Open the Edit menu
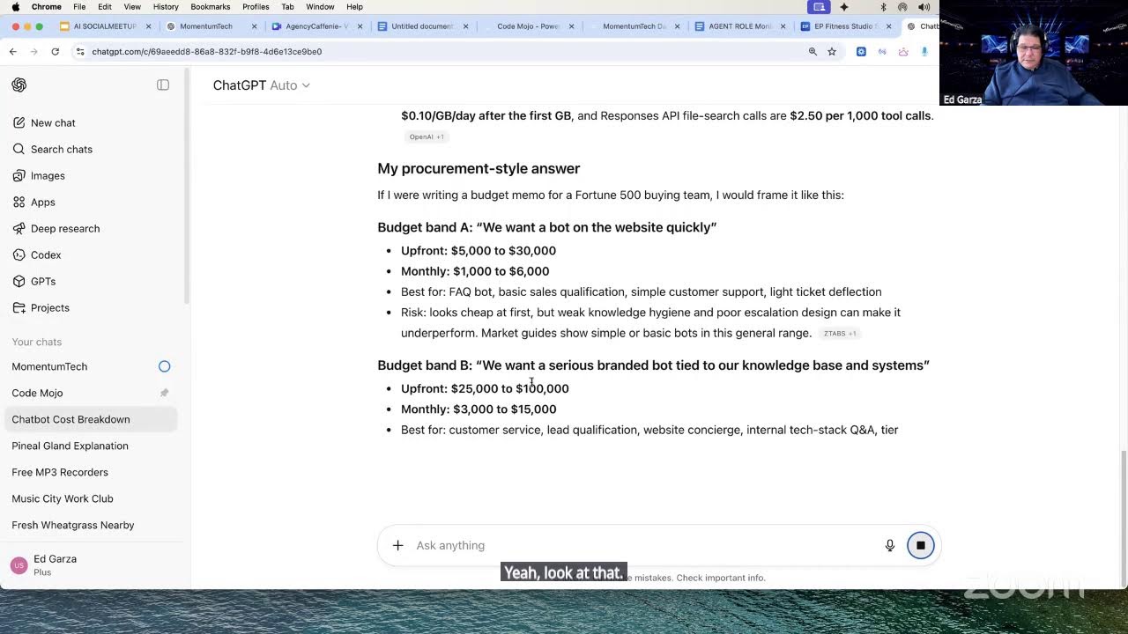Screen dimensions: 1128x634 click(105, 6)
